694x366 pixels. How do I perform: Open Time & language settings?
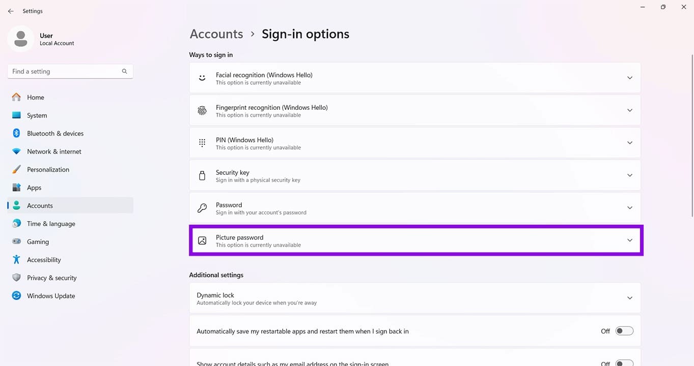70,224
